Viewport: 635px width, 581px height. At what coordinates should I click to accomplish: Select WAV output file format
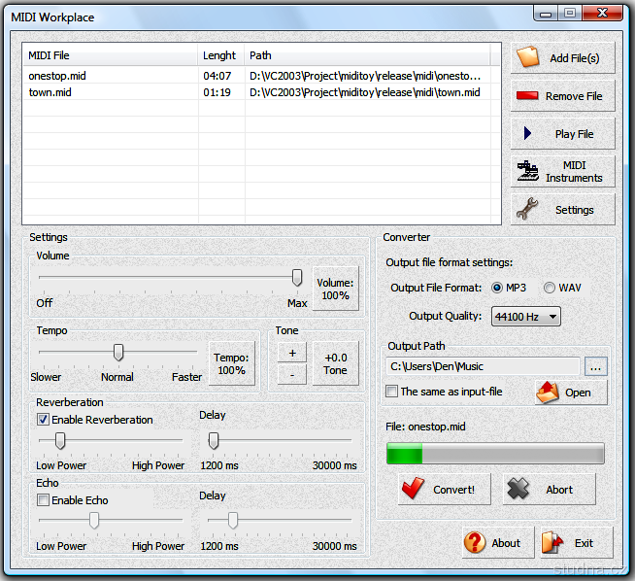550,288
